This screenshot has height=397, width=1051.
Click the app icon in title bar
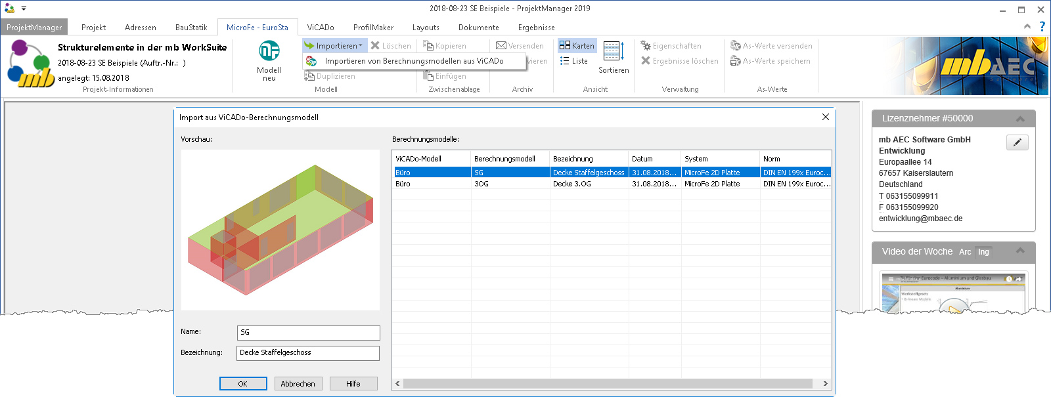(9, 9)
